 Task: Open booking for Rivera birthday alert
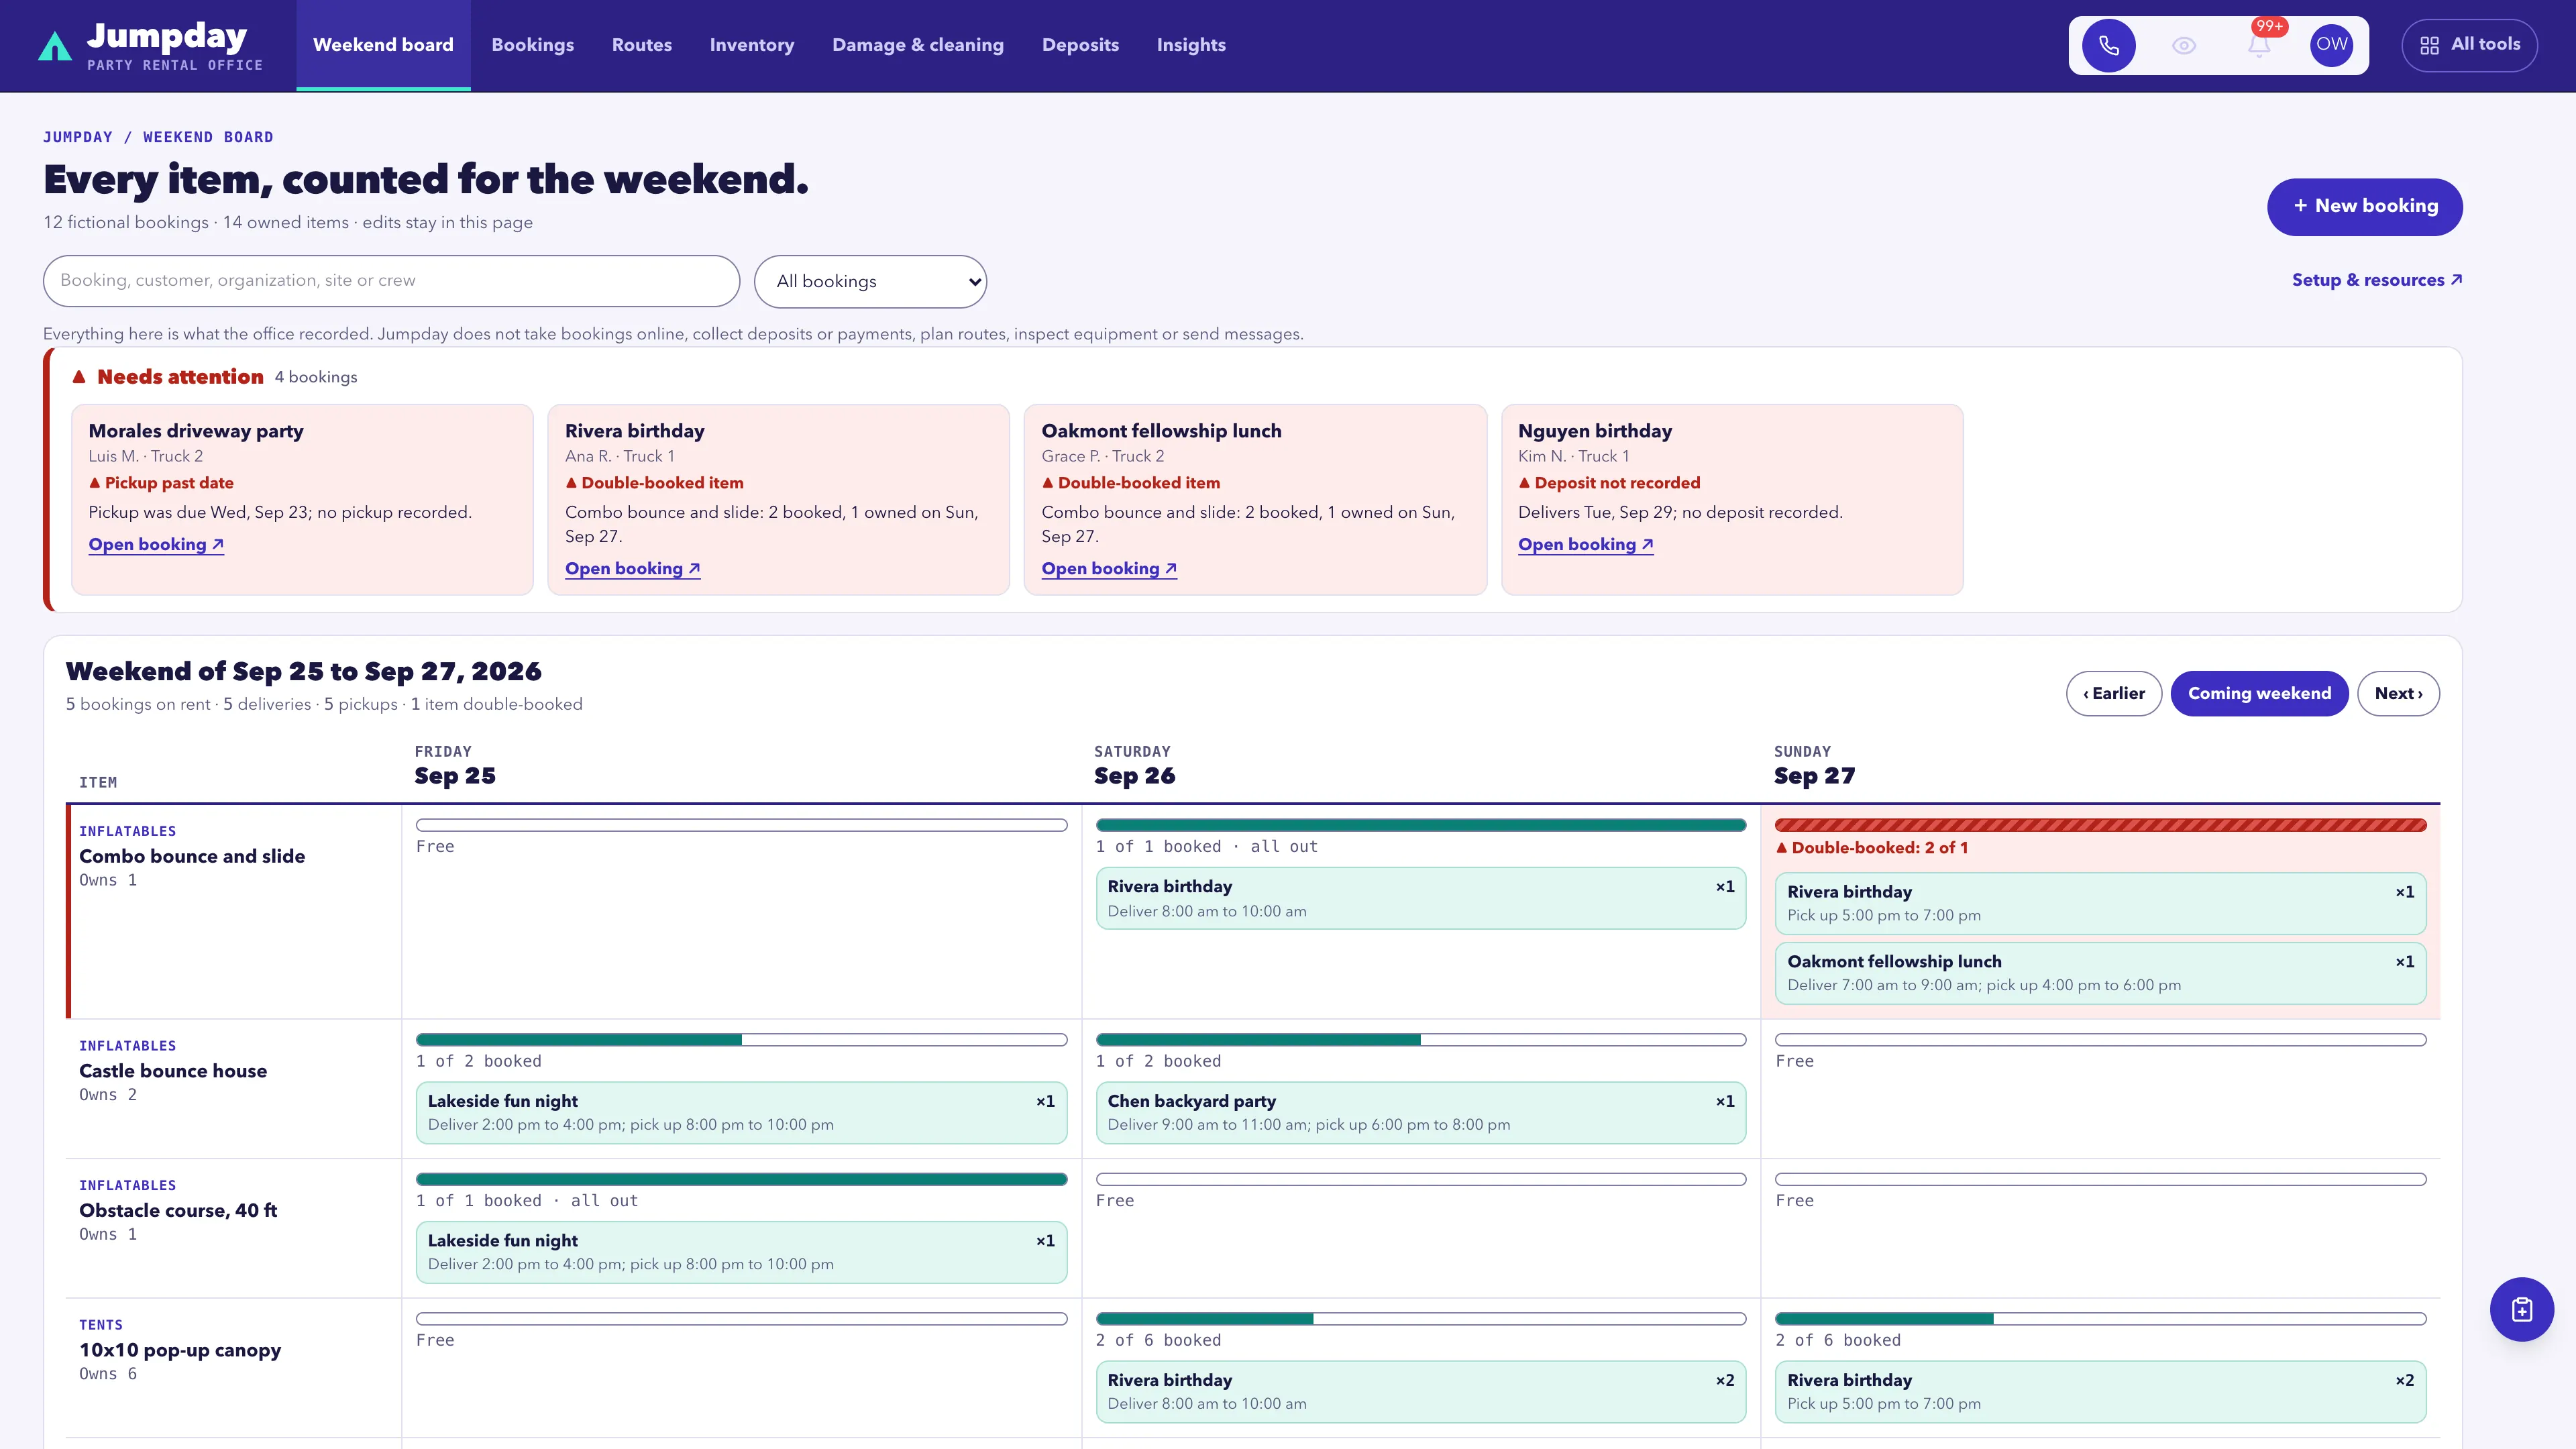[x=632, y=569]
